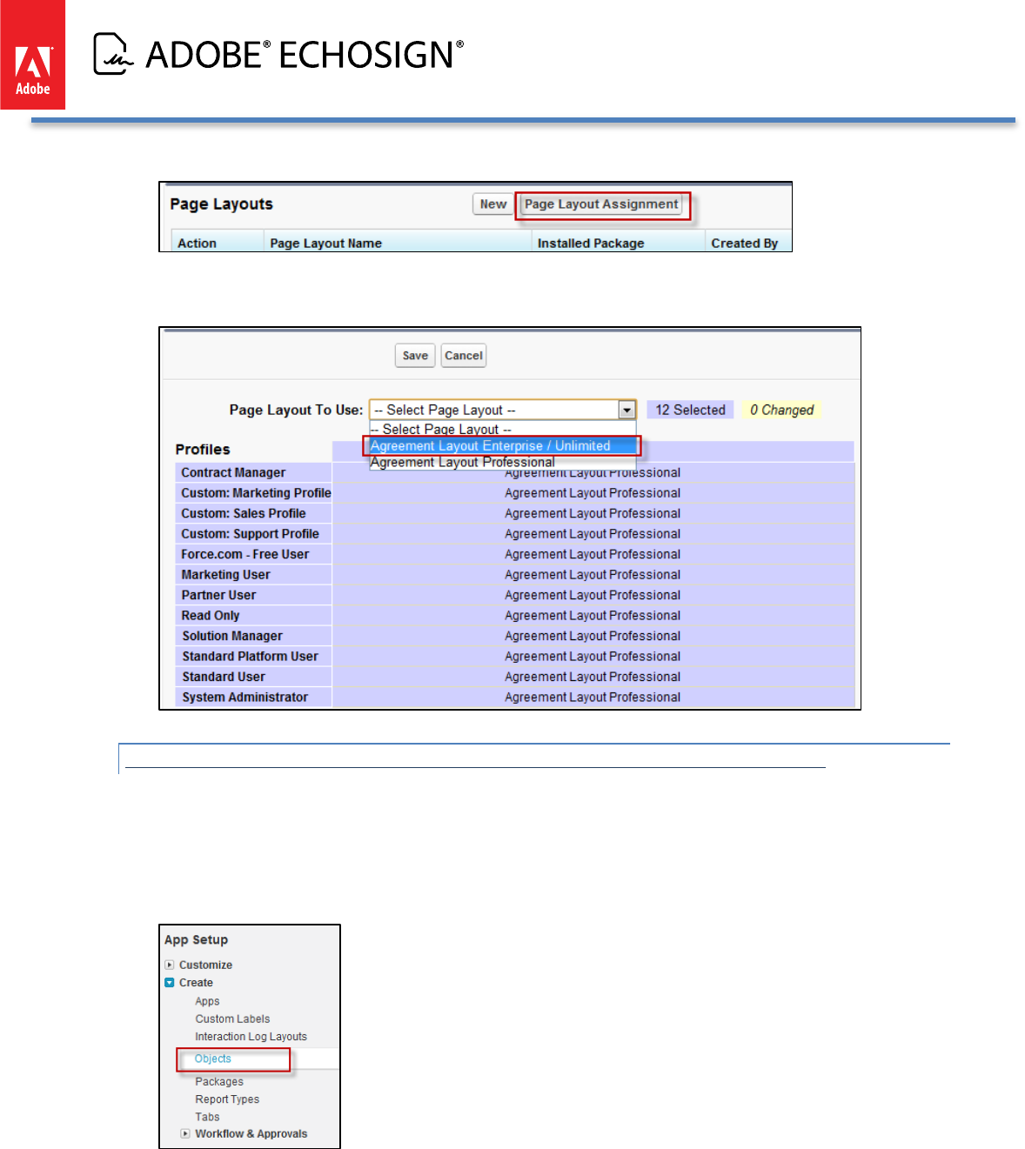Click the Save button
Viewport: 1025px width, 1149px height.
415,356
